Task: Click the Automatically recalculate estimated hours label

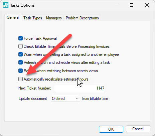Action: click(56, 79)
